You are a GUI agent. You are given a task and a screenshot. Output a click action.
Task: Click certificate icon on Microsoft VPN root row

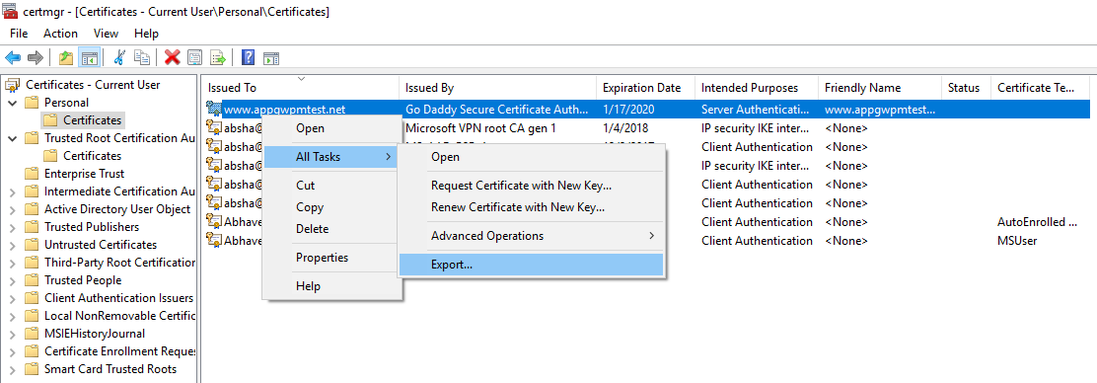(213, 127)
